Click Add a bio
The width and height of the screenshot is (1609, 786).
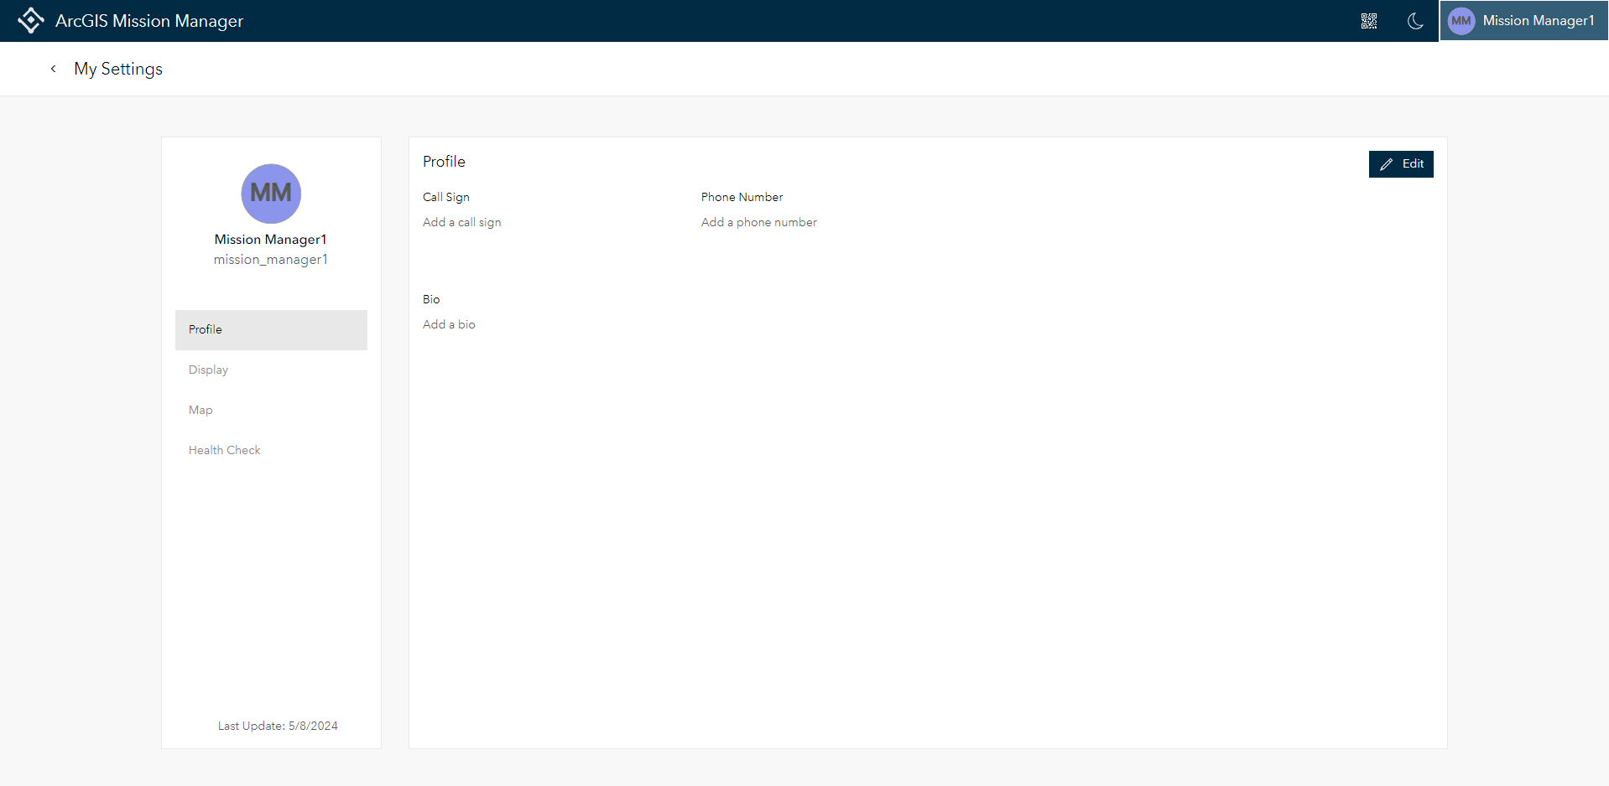click(x=449, y=324)
